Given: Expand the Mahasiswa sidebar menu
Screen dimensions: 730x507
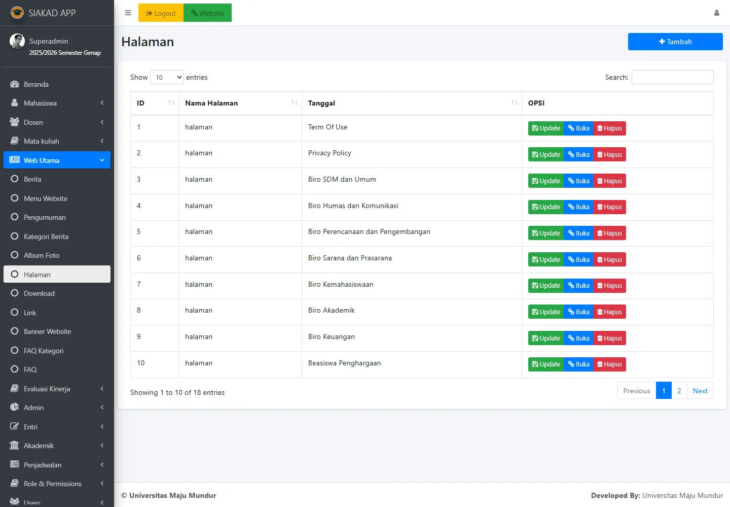Looking at the screenshot, I should point(57,103).
